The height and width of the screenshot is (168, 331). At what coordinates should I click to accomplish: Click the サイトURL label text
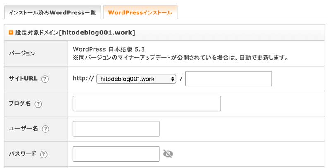pos(23,79)
